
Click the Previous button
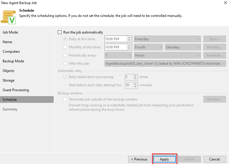coord(139,159)
